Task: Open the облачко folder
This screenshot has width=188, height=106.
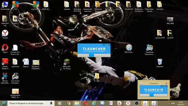Action: pyautogui.click(x=118, y=6)
